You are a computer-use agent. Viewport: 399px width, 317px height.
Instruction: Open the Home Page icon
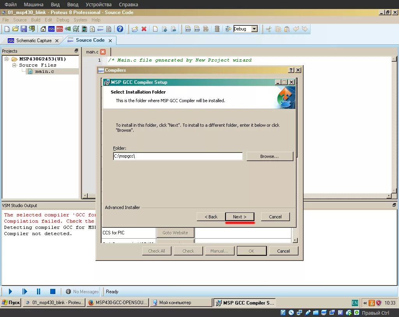[x=43, y=29]
